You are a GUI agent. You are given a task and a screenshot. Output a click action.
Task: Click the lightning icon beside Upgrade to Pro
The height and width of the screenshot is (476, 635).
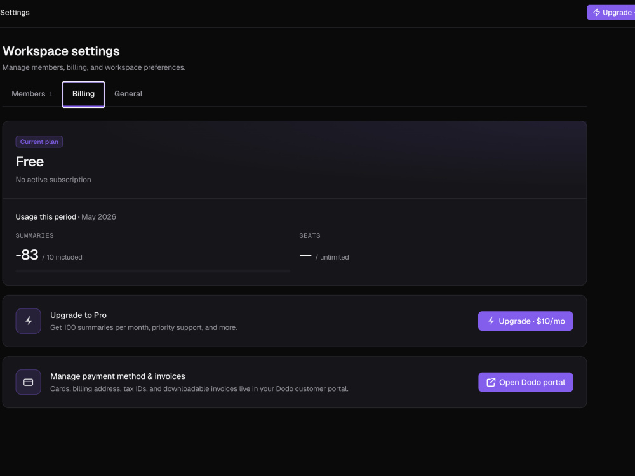[29, 321]
